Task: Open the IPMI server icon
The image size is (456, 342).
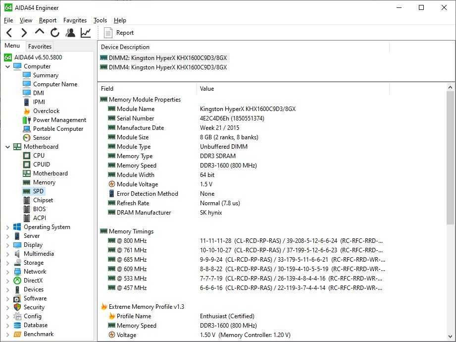Action: (x=27, y=102)
